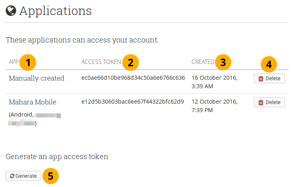294x187 pixels.
Task: Click the access token starting with e12d5b30
Action: click(x=132, y=101)
